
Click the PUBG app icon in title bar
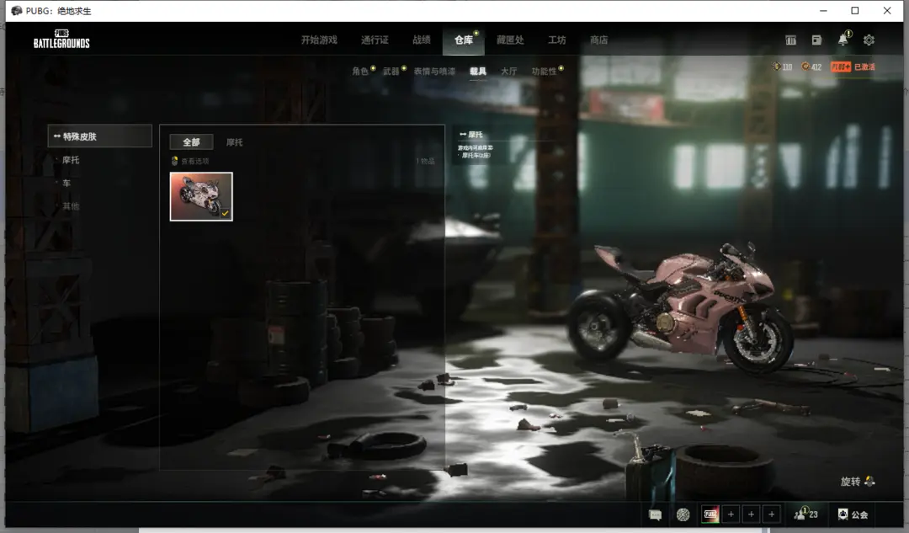pyautogui.click(x=16, y=10)
